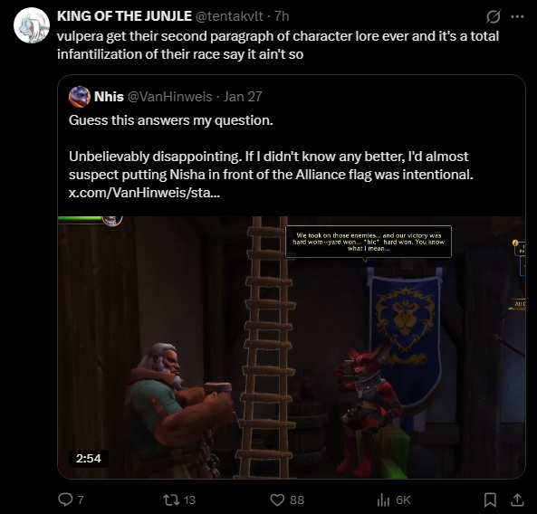Open KING OF THE JUNJLE profile avatar
Screen dimensions: 537x514
click(x=32, y=25)
